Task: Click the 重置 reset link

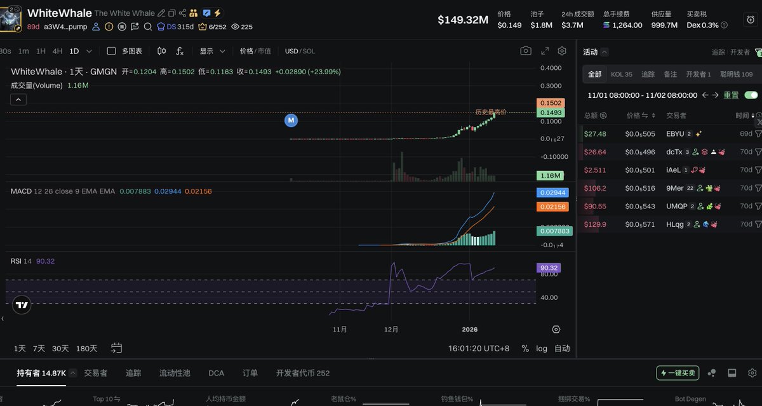Action: pyautogui.click(x=731, y=95)
